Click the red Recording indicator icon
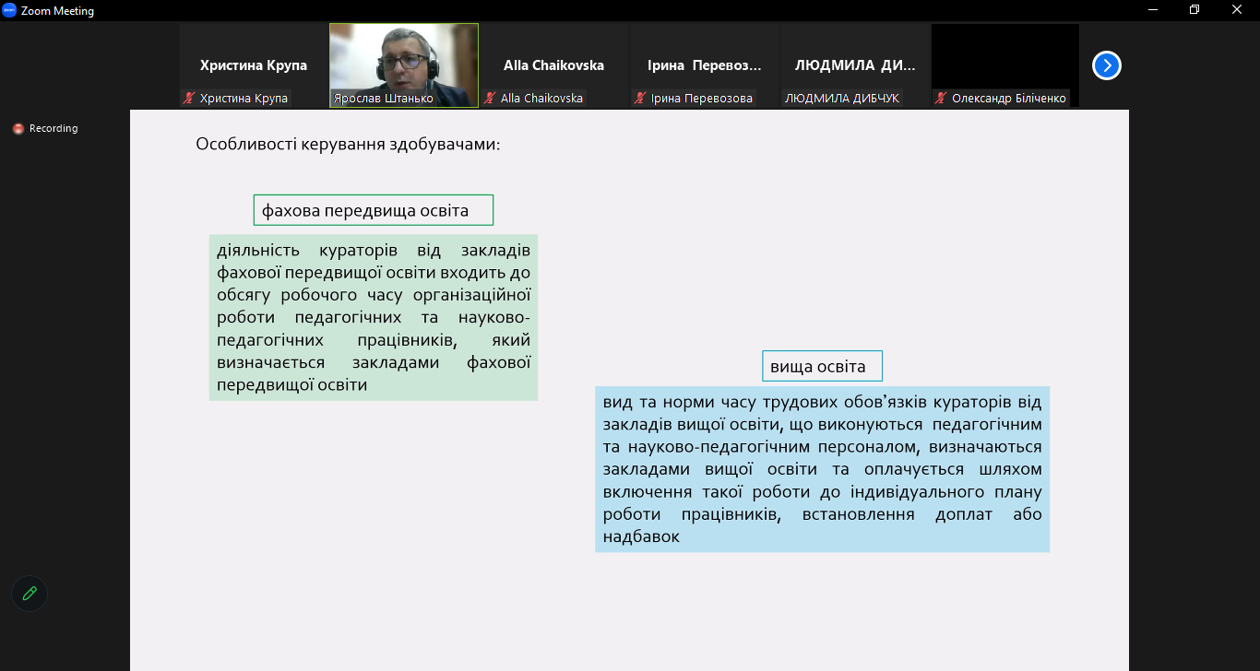This screenshot has height=671, width=1260. 18,129
